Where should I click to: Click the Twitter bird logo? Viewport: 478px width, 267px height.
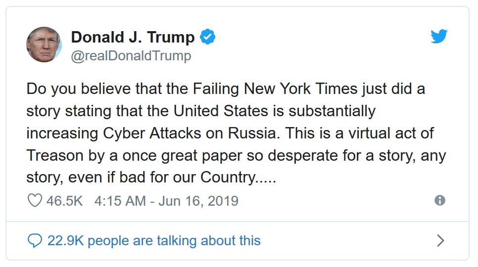coord(439,36)
